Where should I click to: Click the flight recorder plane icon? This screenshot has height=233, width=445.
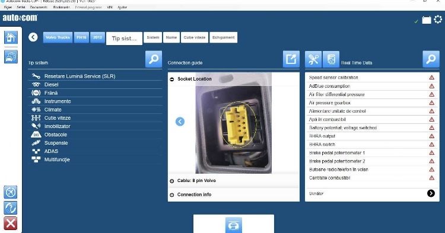[11, 193]
